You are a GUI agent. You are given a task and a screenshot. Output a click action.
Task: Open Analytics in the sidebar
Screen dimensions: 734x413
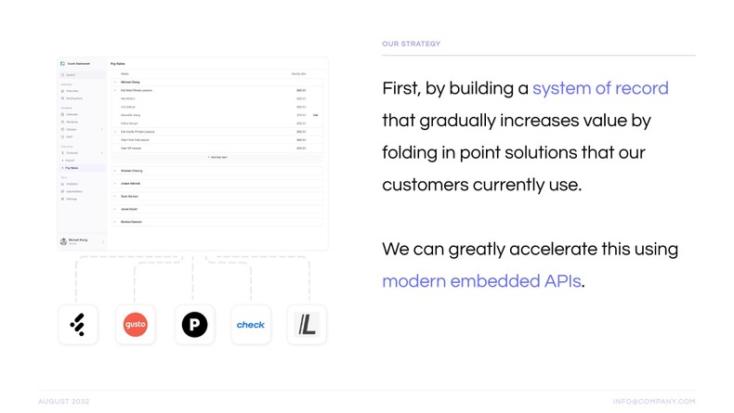click(72, 184)
